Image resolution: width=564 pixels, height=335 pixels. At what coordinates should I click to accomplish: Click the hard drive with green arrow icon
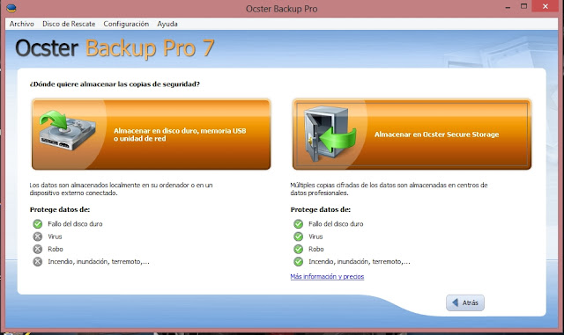coord(68,131)
